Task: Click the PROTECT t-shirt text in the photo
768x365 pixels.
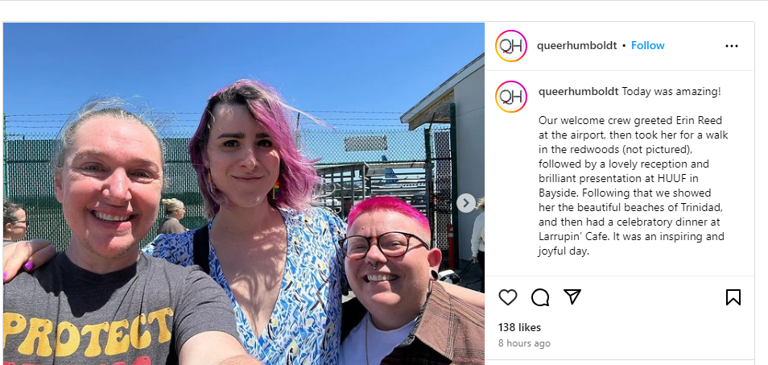Action: click(x=89, y=336)
